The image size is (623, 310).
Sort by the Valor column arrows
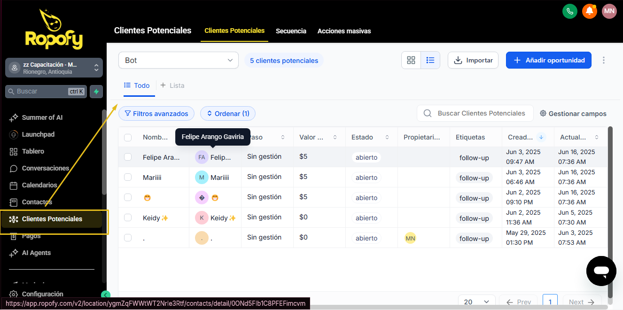335,137
